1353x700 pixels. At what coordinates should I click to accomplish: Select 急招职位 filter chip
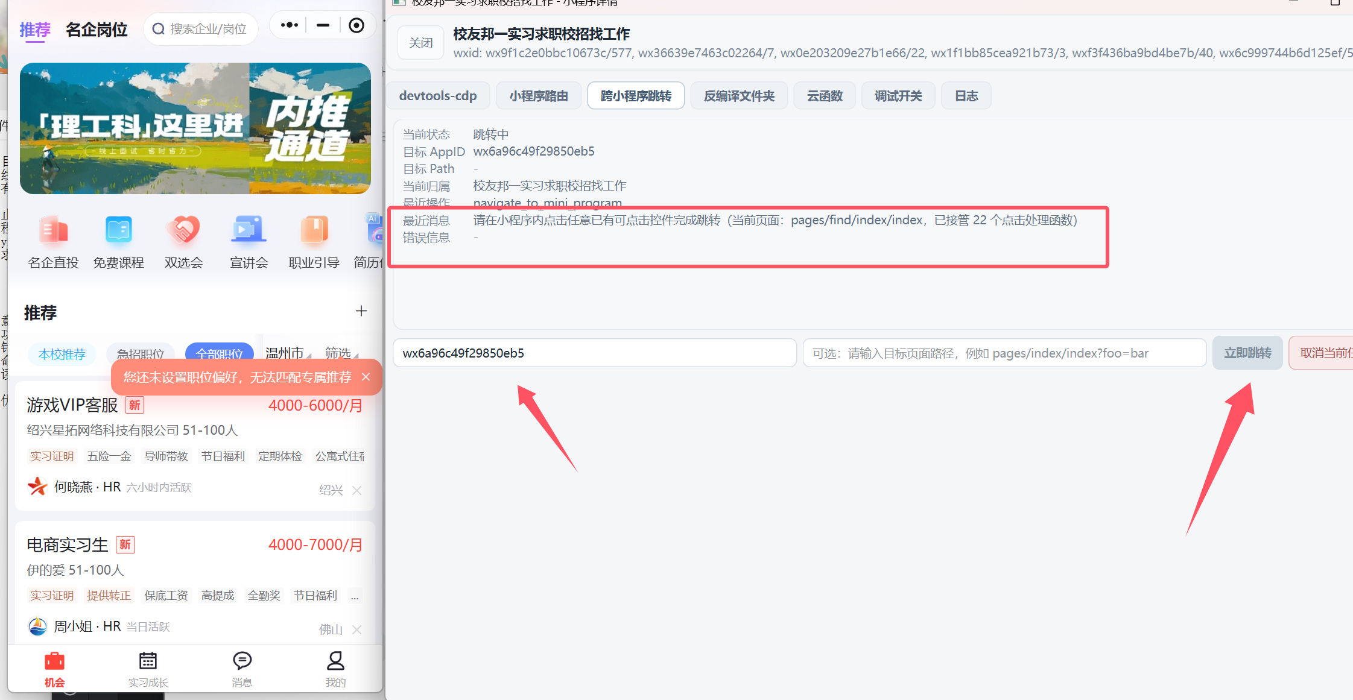(x=141, y=355)
